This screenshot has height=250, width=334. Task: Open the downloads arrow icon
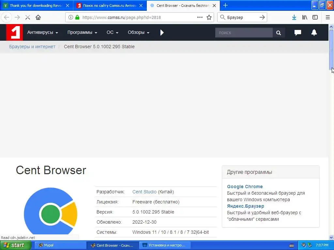(294, 18)
